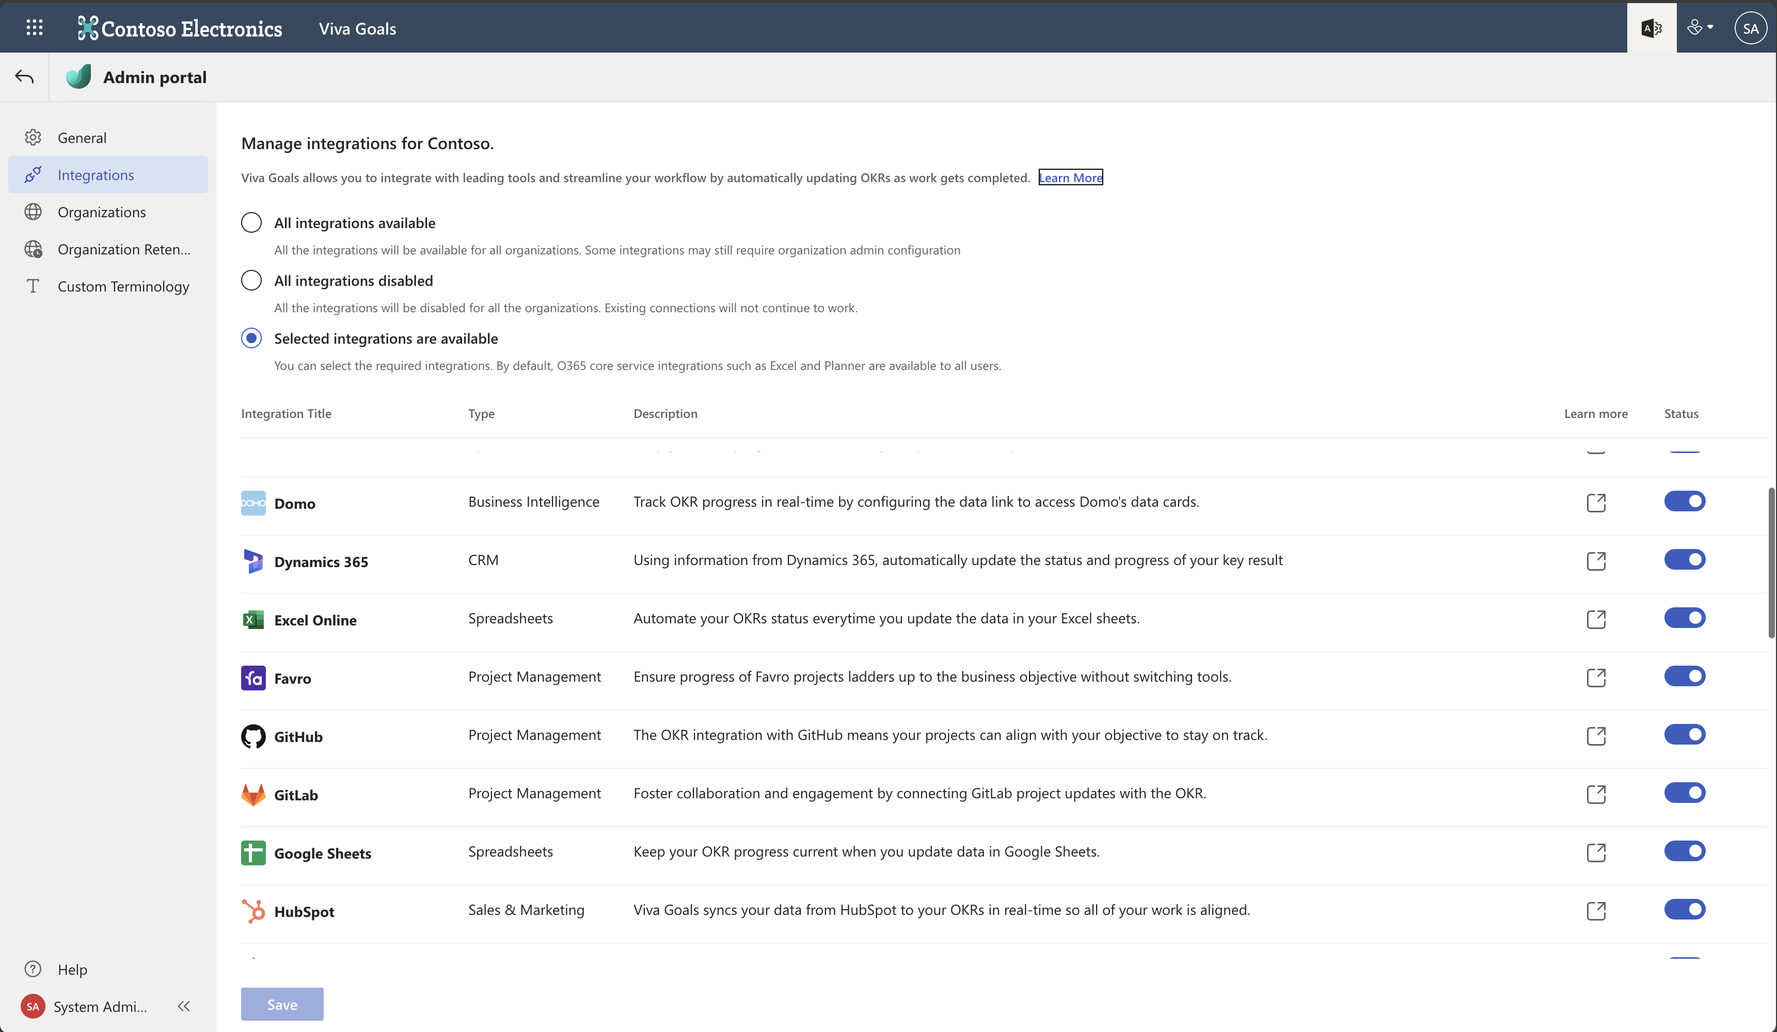Open HubSpot learn more external link icon

1596,911
